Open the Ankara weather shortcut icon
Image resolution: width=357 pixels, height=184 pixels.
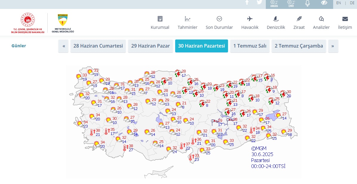click(274, 4)
